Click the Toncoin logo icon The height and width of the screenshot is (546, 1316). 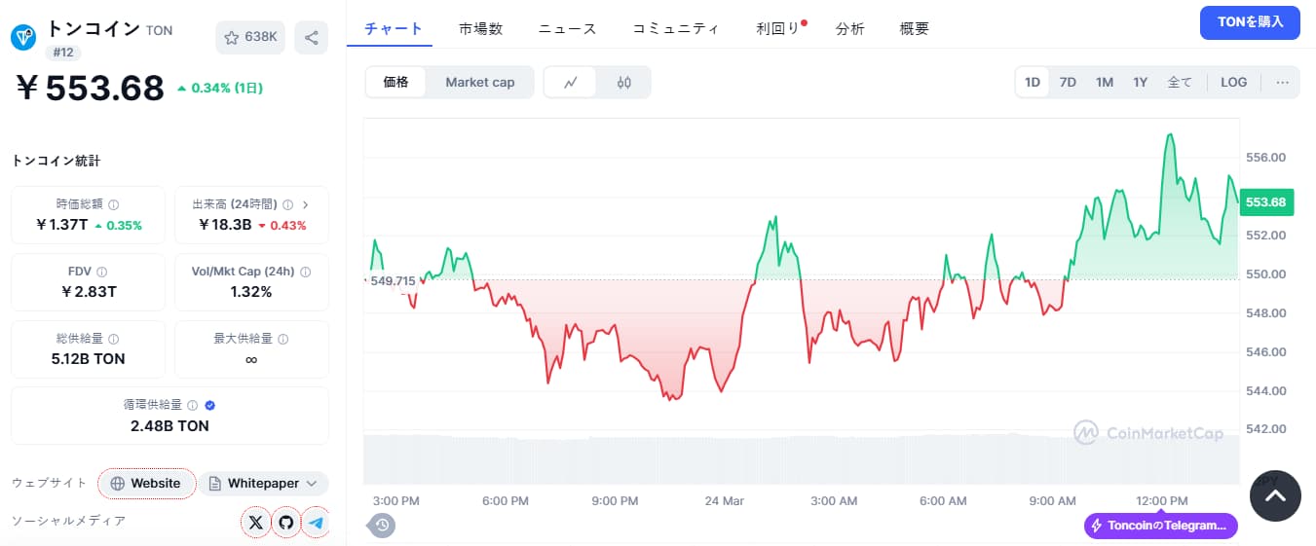pos(23,38)
